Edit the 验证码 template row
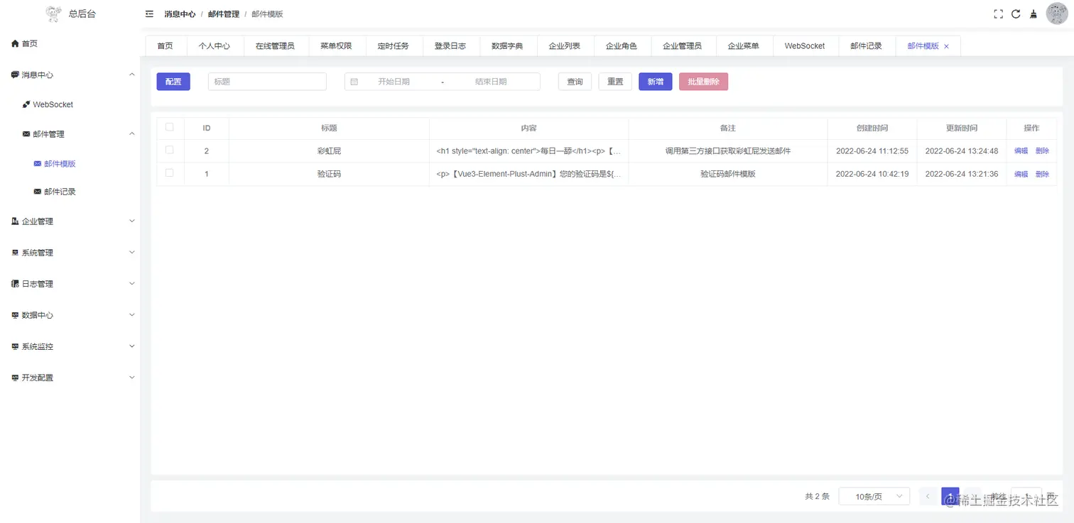This screenshot has width=1074, height=523. [1021, 174]
